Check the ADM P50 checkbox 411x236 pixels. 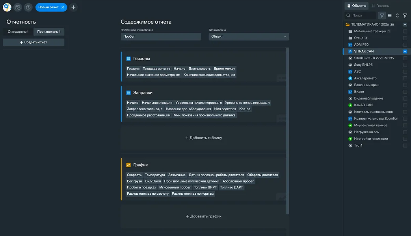pos(405,45)
